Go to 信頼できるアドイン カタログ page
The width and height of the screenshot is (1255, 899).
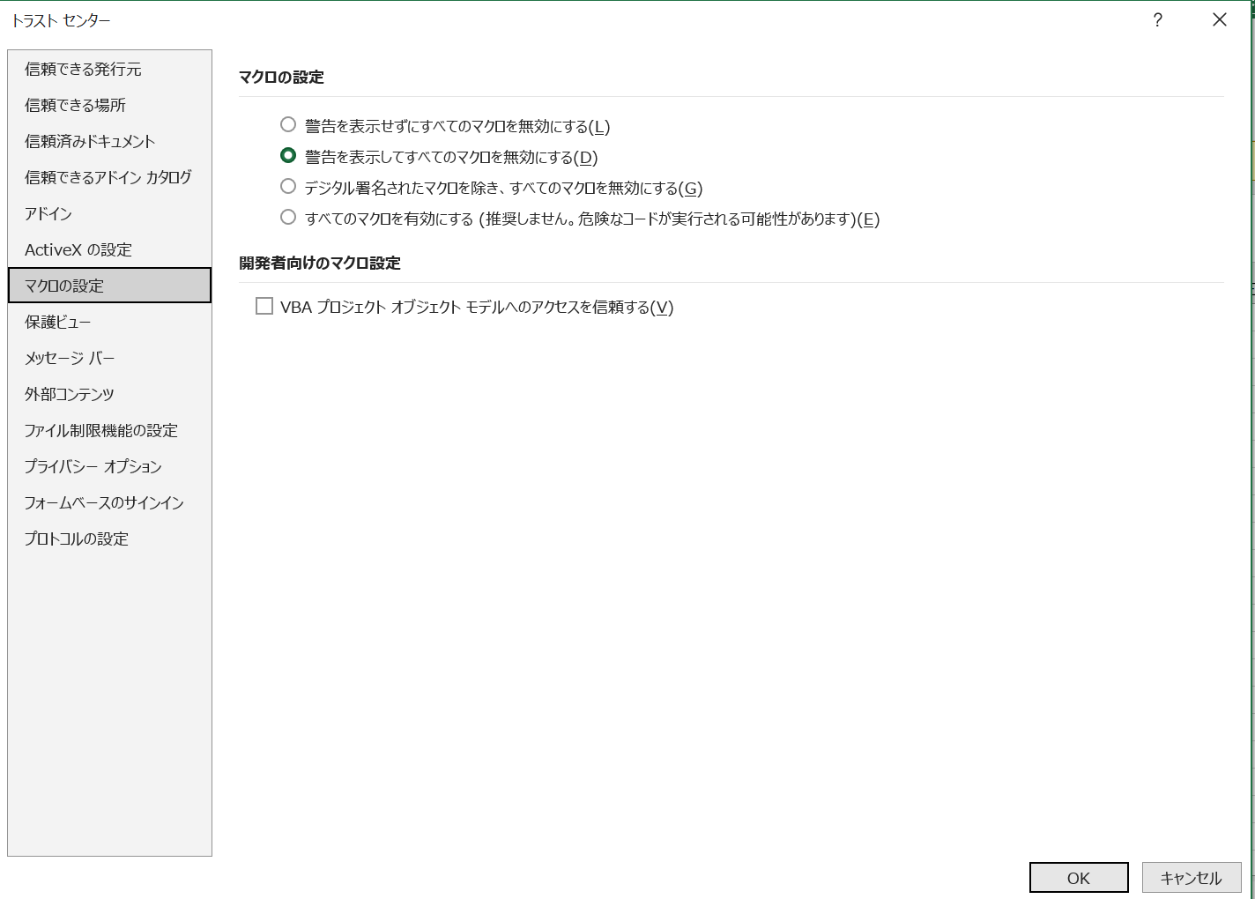coord(108,177)
